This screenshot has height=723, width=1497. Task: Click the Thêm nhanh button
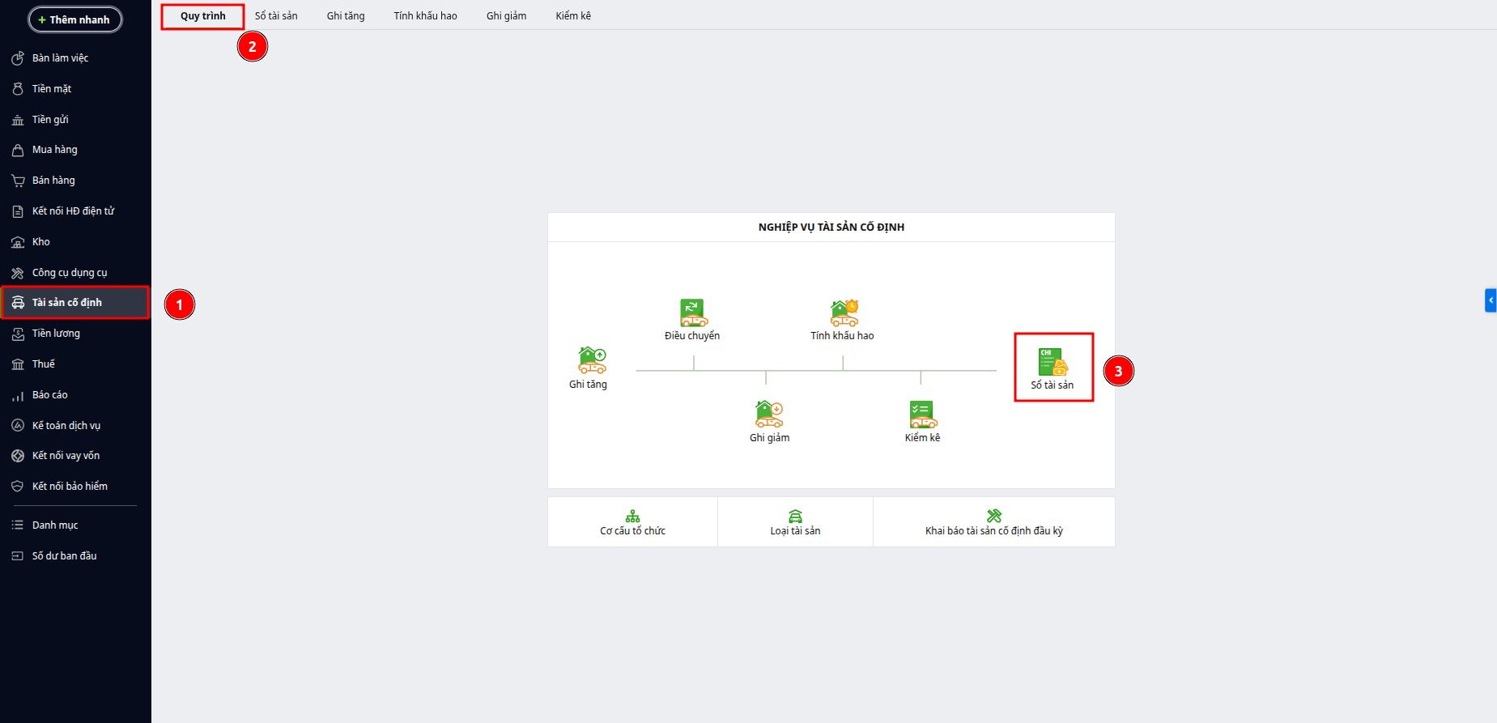pos(75,19)
